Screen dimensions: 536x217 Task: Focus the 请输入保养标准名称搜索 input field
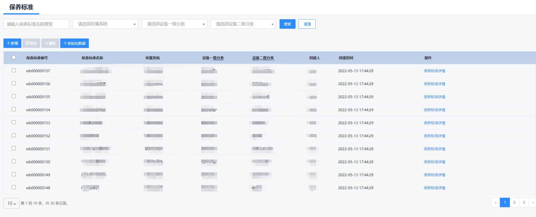point(36,24)
